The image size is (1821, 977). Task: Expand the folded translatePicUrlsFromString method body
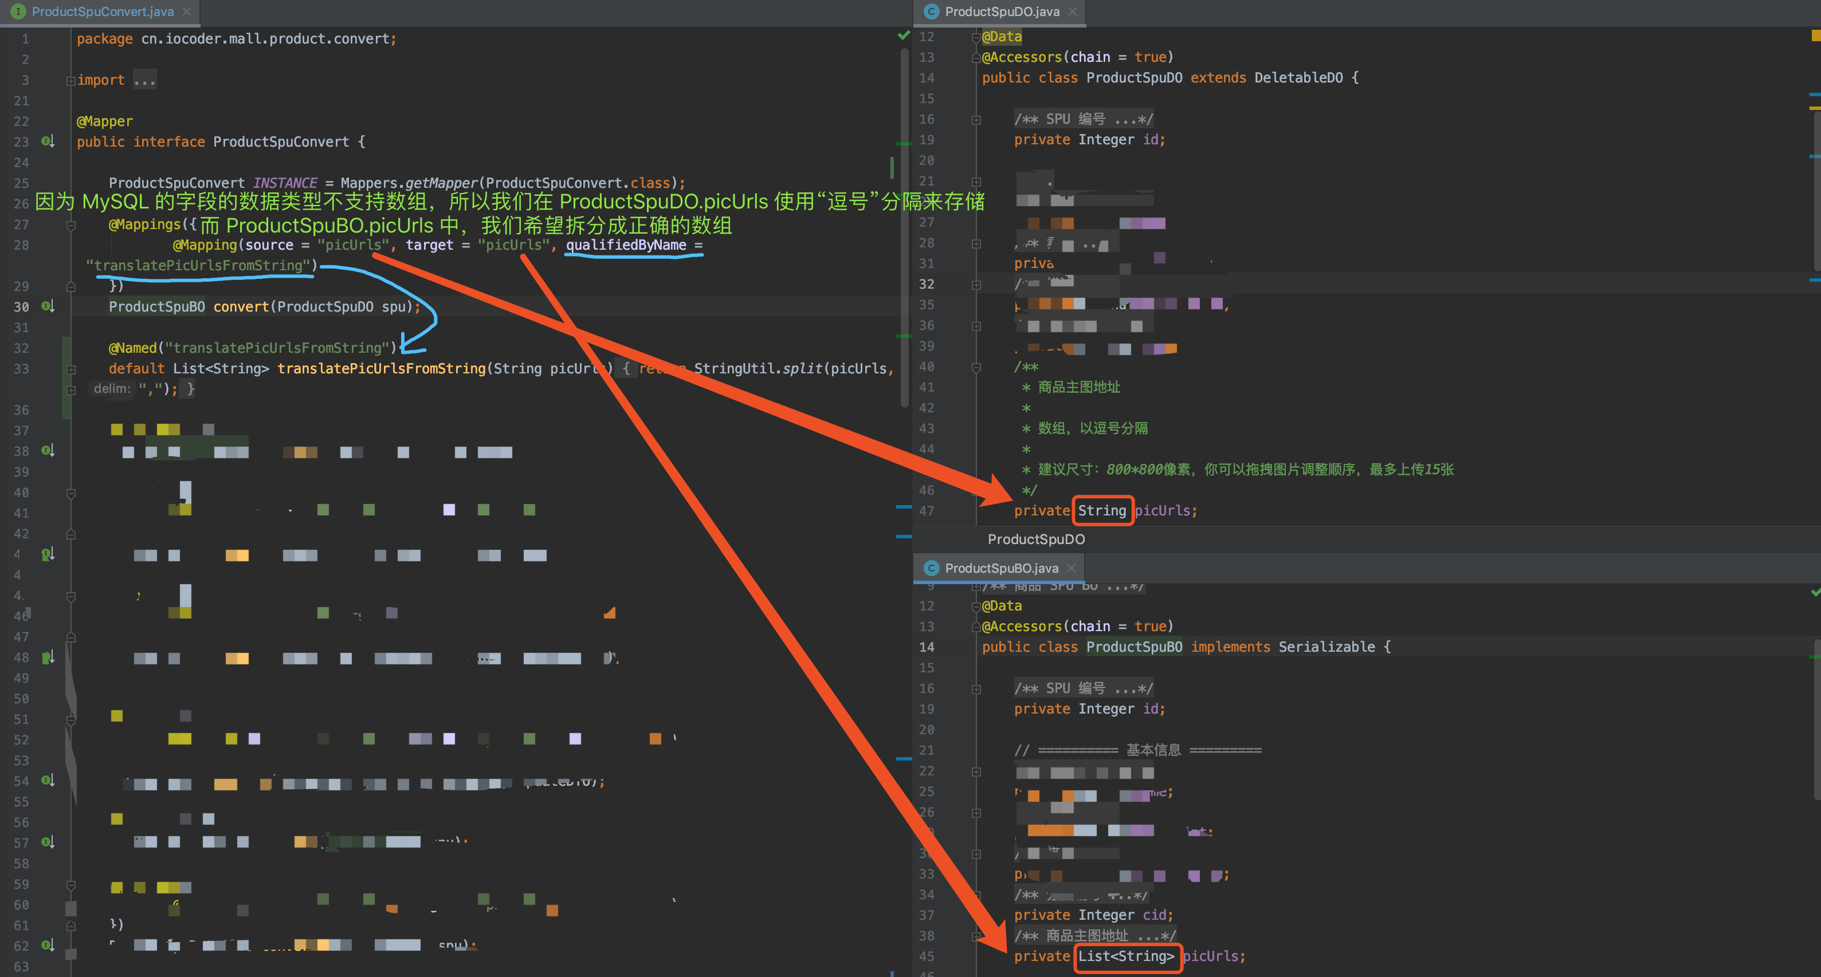pos(70,369)
